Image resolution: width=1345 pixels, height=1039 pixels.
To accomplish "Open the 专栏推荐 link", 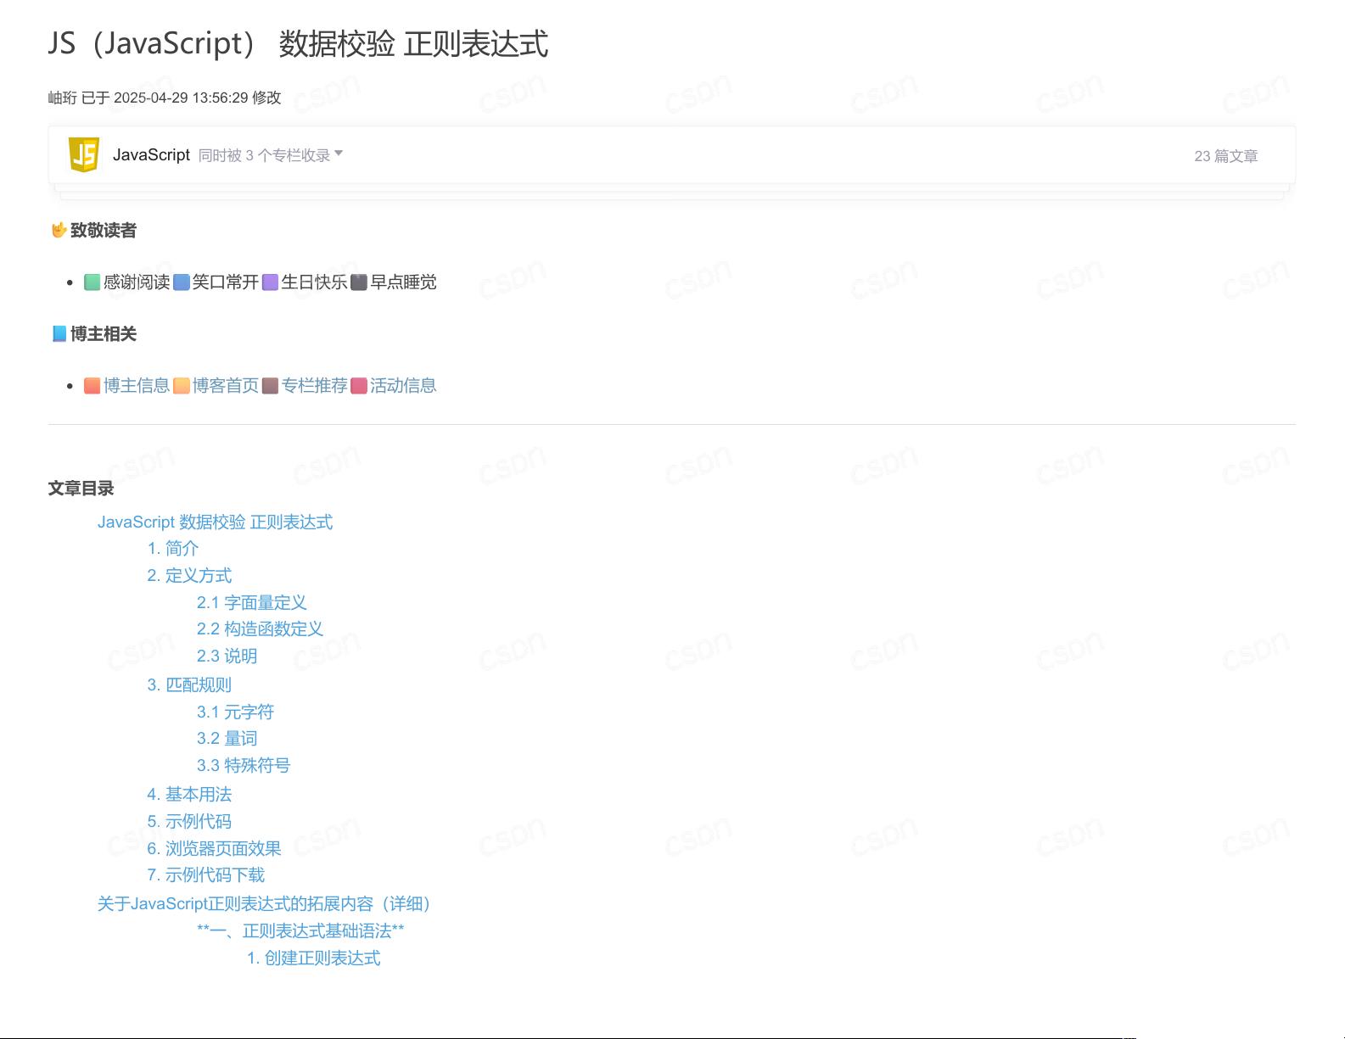I will [x=314, y=386].
